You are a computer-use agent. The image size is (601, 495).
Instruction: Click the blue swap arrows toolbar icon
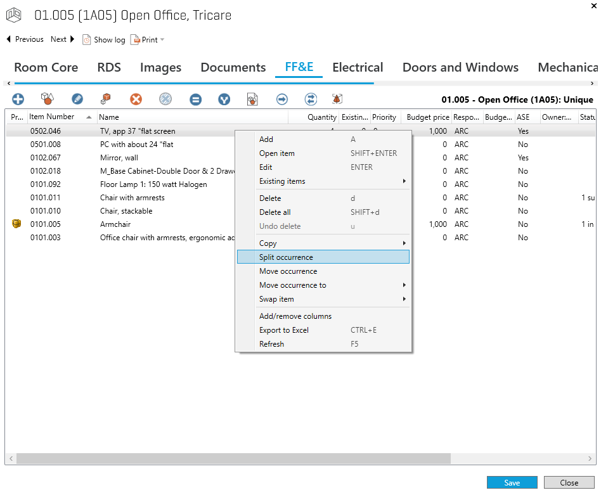pos(311,99)
